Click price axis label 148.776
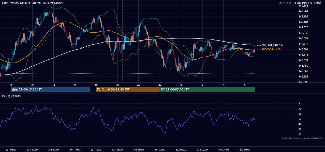This screenshot has height=152, width=325. [x=303, y=44]
